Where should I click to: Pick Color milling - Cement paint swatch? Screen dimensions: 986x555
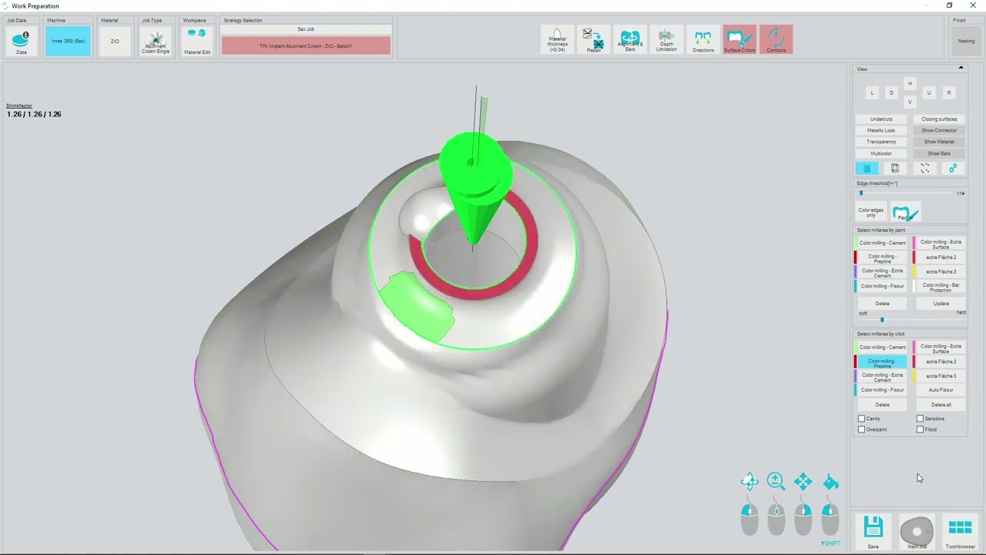(x=881, y=243)
